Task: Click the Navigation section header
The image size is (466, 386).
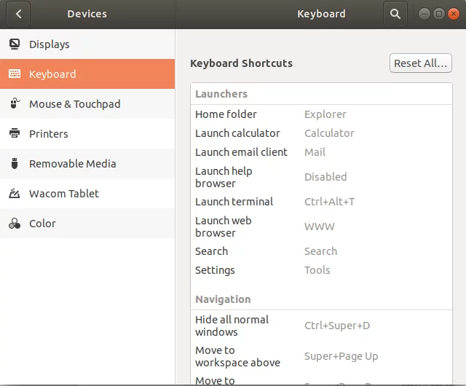Action: pyautogui.click(x=223, y=299)
